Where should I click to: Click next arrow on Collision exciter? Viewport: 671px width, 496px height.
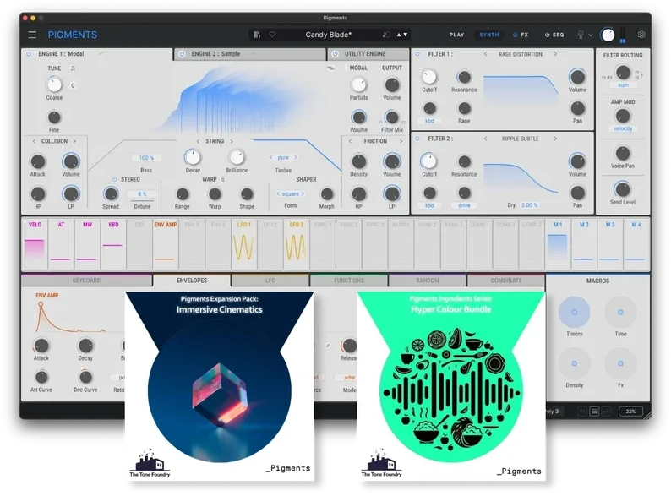click(74, 141)
